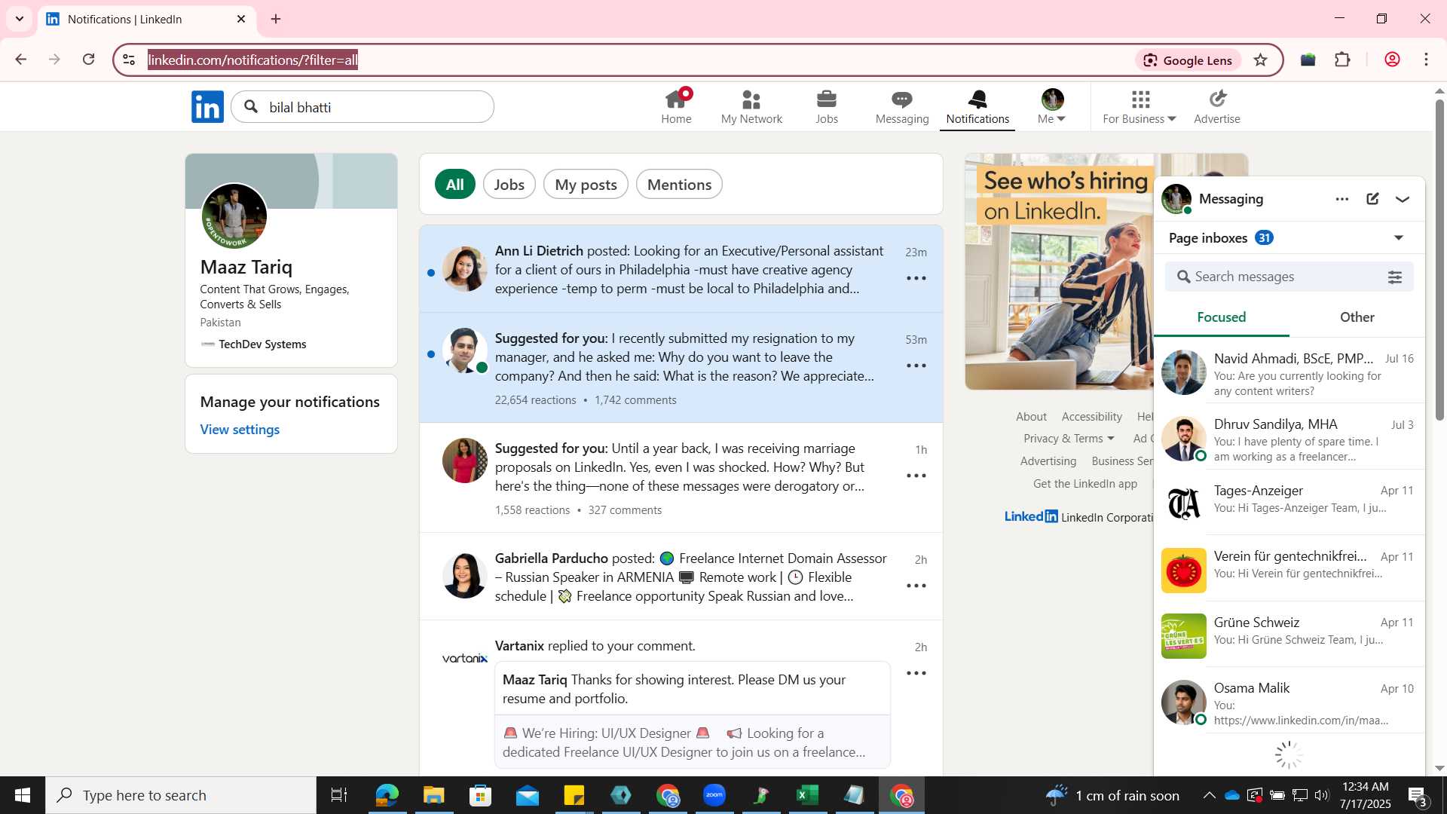
Task: Open options for Vartanix reply notification
Action: pos(916,673)
